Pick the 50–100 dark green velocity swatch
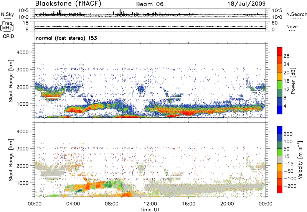 (x=280, y=145)
